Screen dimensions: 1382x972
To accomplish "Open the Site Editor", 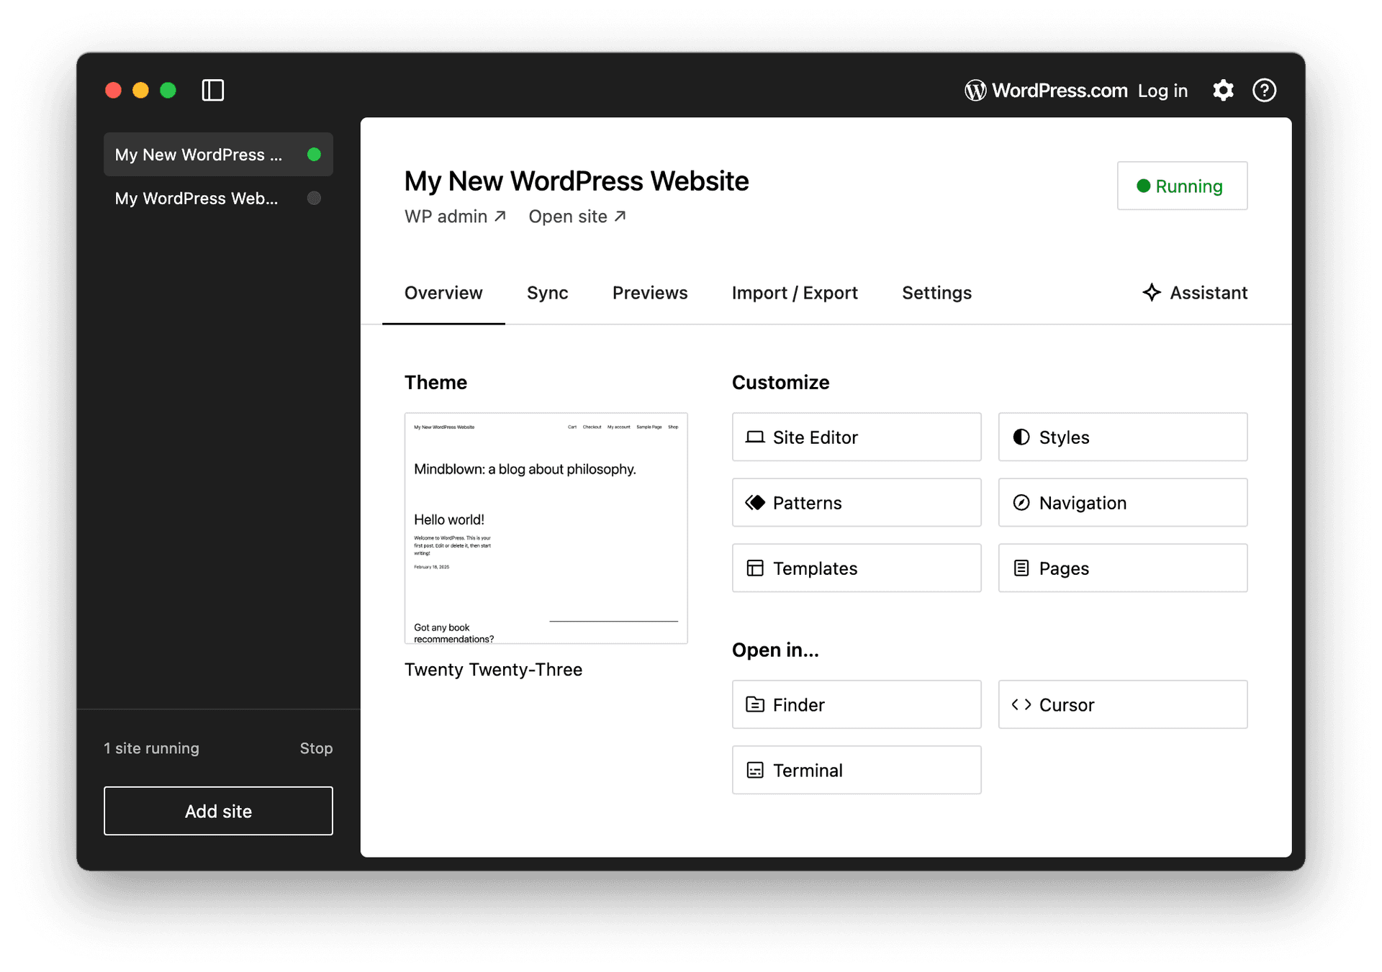I will pyautogui.click(x=857, y=437).
